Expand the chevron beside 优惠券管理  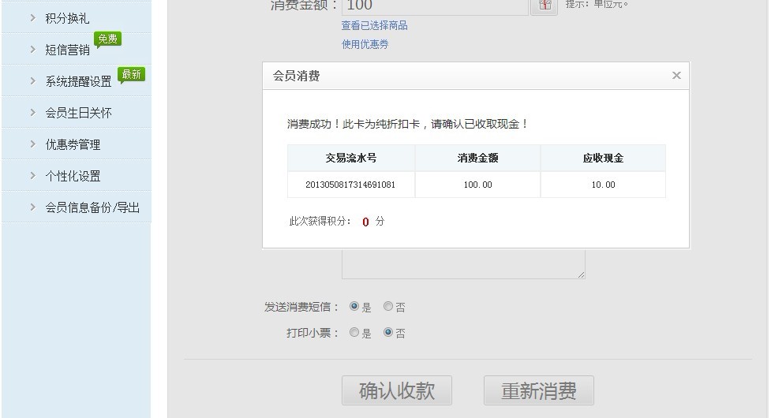click(32, 144)
